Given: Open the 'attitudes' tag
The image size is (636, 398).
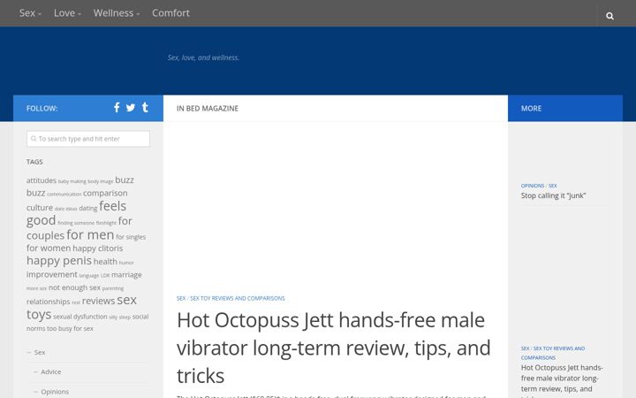Looking at the screenshot, I should (x=42, y=180).
